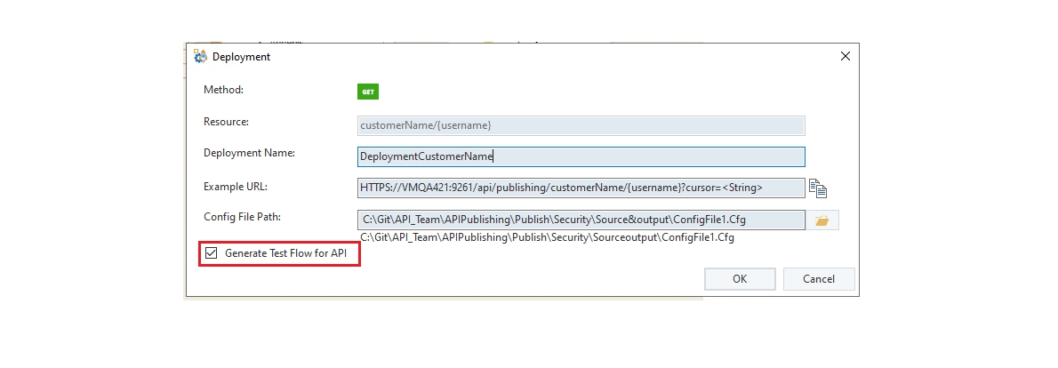The height and width of the screenshot is (368, 1058).
Task: Click the 'Resource:' label
Action: [226, 122]
